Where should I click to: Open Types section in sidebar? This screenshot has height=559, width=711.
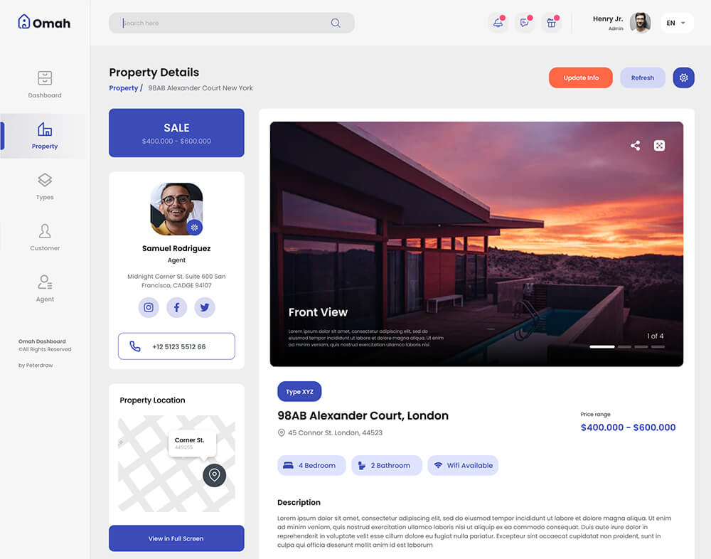[x=45, y=186]
